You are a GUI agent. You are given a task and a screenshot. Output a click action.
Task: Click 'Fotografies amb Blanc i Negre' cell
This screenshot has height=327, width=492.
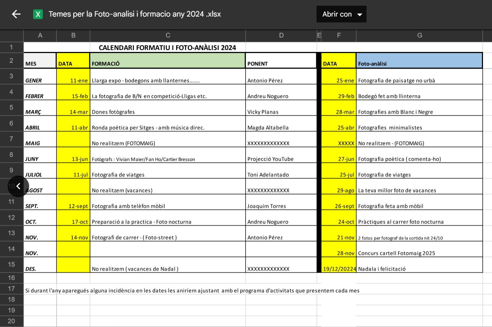coord(419,108)
